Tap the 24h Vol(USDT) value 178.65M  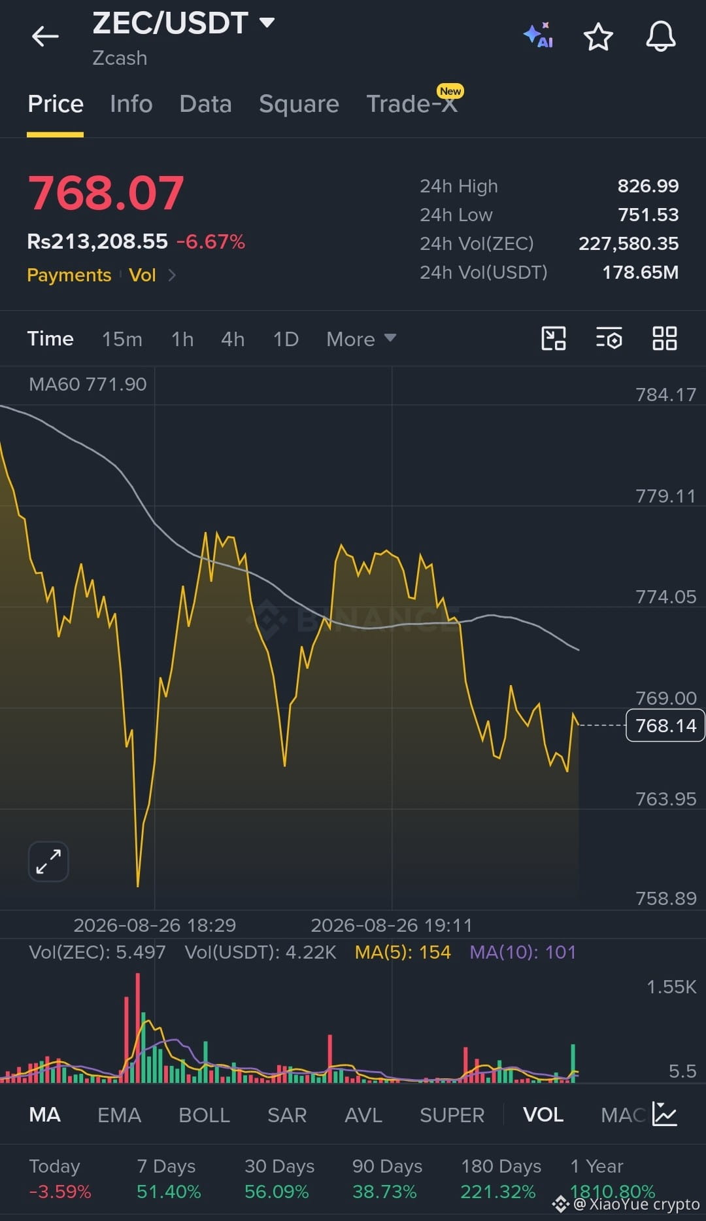point(640,272)
